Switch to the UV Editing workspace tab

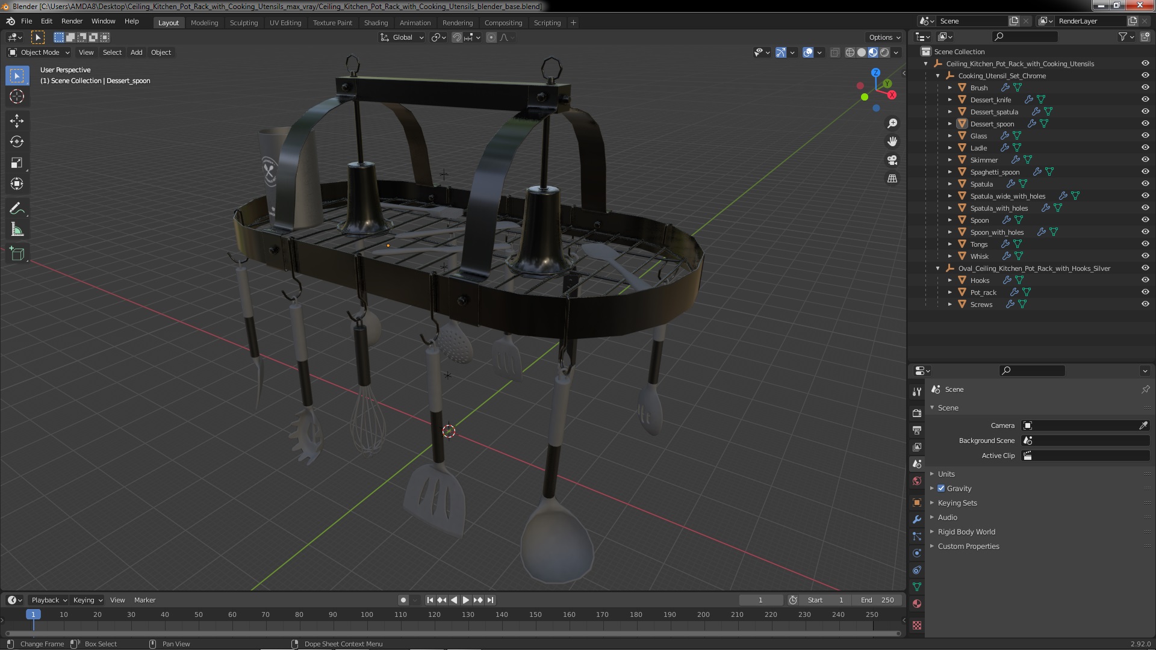(x=285, y=23)
